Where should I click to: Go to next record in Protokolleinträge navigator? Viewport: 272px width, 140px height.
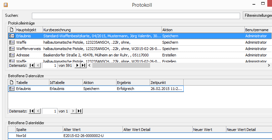click(77, 66)
